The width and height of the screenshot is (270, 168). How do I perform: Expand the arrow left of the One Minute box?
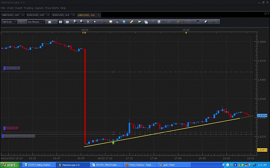[x=25, y=22]
